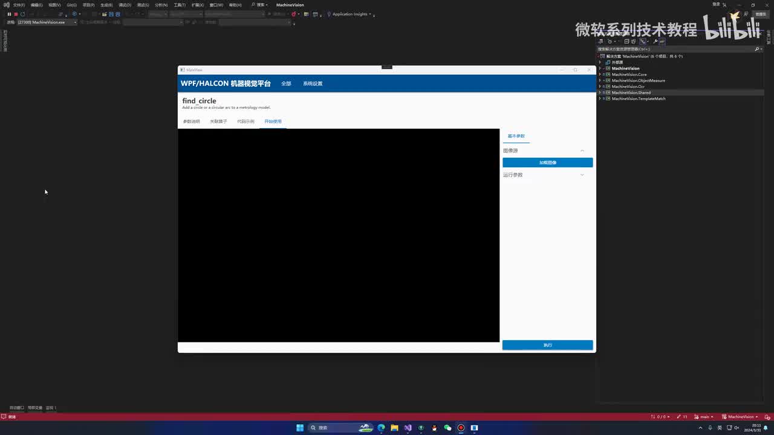Click the 加载图像 button

(548, 163)
